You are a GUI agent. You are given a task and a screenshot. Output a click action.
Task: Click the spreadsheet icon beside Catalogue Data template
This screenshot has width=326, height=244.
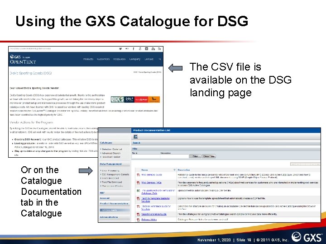(138, 191)
